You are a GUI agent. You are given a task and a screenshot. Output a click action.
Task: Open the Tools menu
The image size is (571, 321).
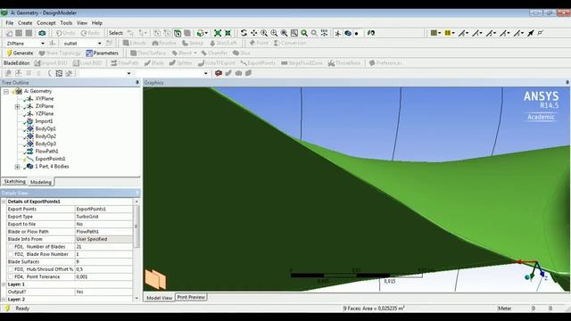(66, 23)
